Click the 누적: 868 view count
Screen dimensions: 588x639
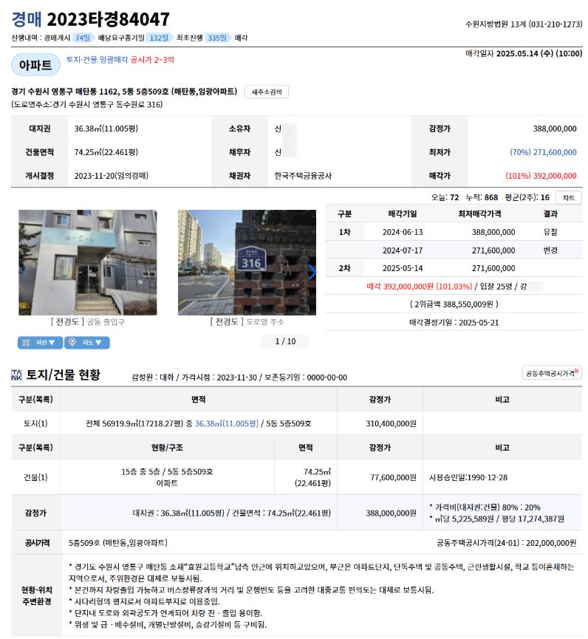pos(482,198)
